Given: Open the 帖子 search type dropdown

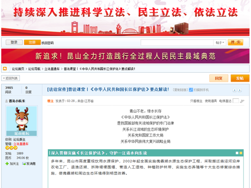Looking at the screenshot, I should [220, 42].
